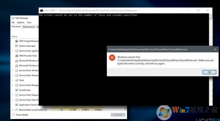The width and height of the screenshot is (220, 121).
Task: Open the File menu in Task Manager
Action: (x=13, y=22)
